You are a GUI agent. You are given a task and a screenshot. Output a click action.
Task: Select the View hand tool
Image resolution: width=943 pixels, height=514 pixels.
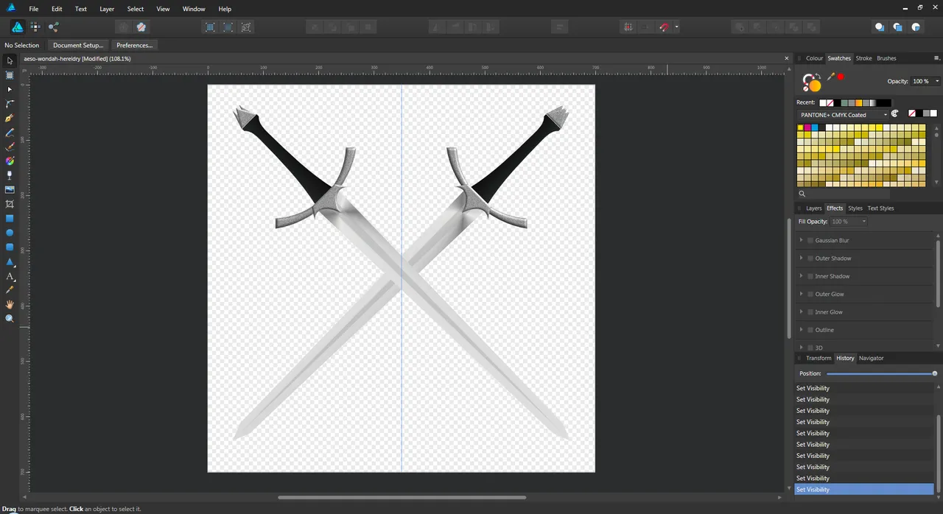point(10,304)
